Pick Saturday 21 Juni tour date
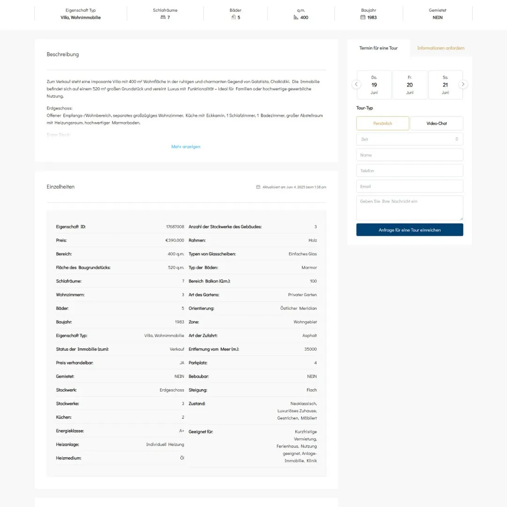507x507 pixels. click(x=445, y=84)
